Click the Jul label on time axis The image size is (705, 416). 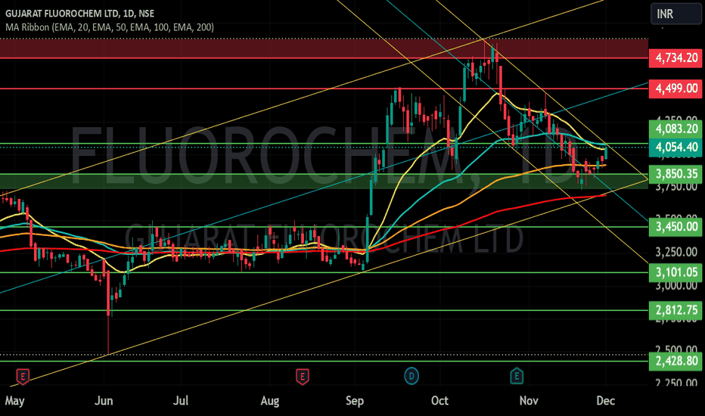tap(181, 401)
